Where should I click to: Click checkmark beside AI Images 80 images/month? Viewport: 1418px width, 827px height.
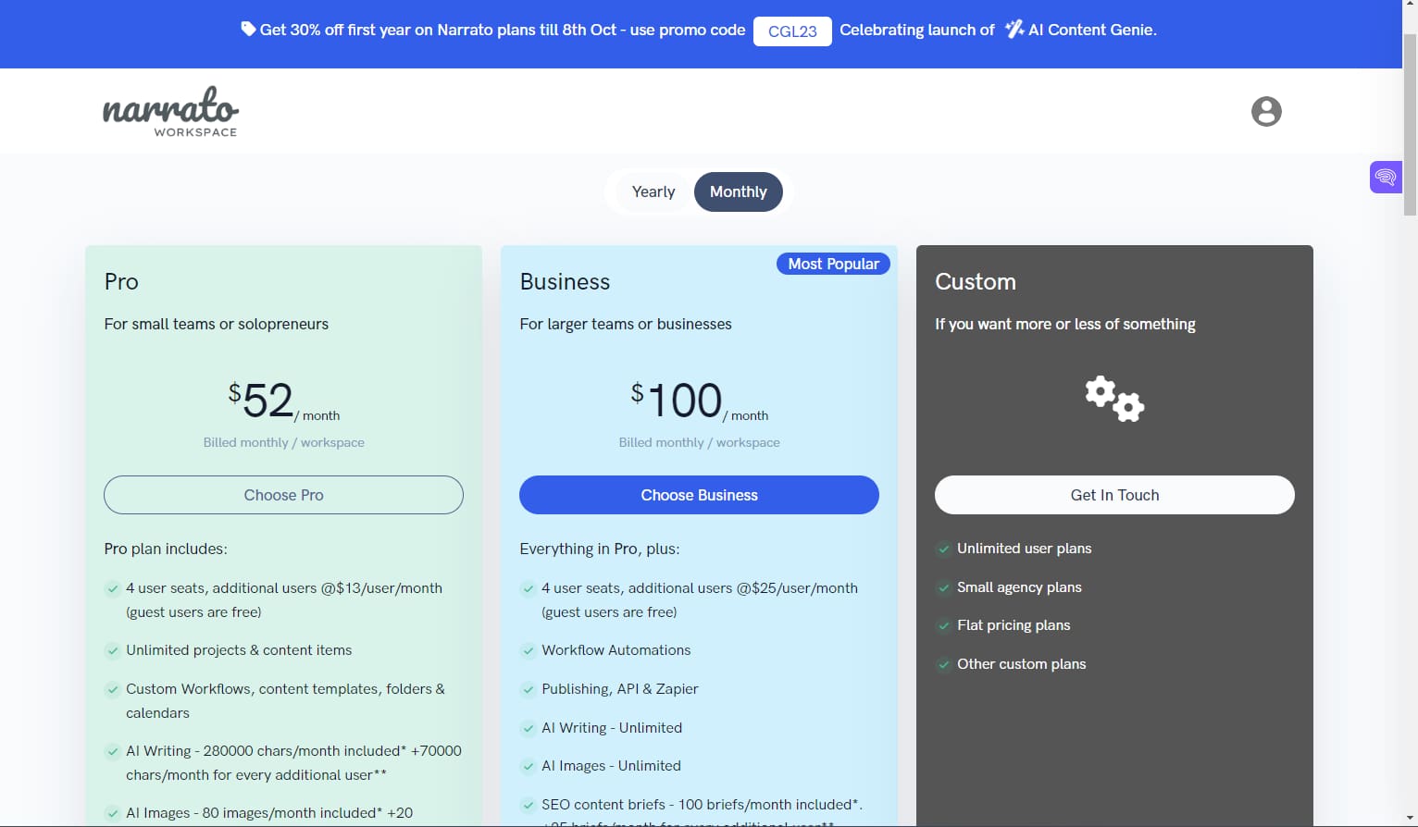pyautogui.click(x=112, y=814)
